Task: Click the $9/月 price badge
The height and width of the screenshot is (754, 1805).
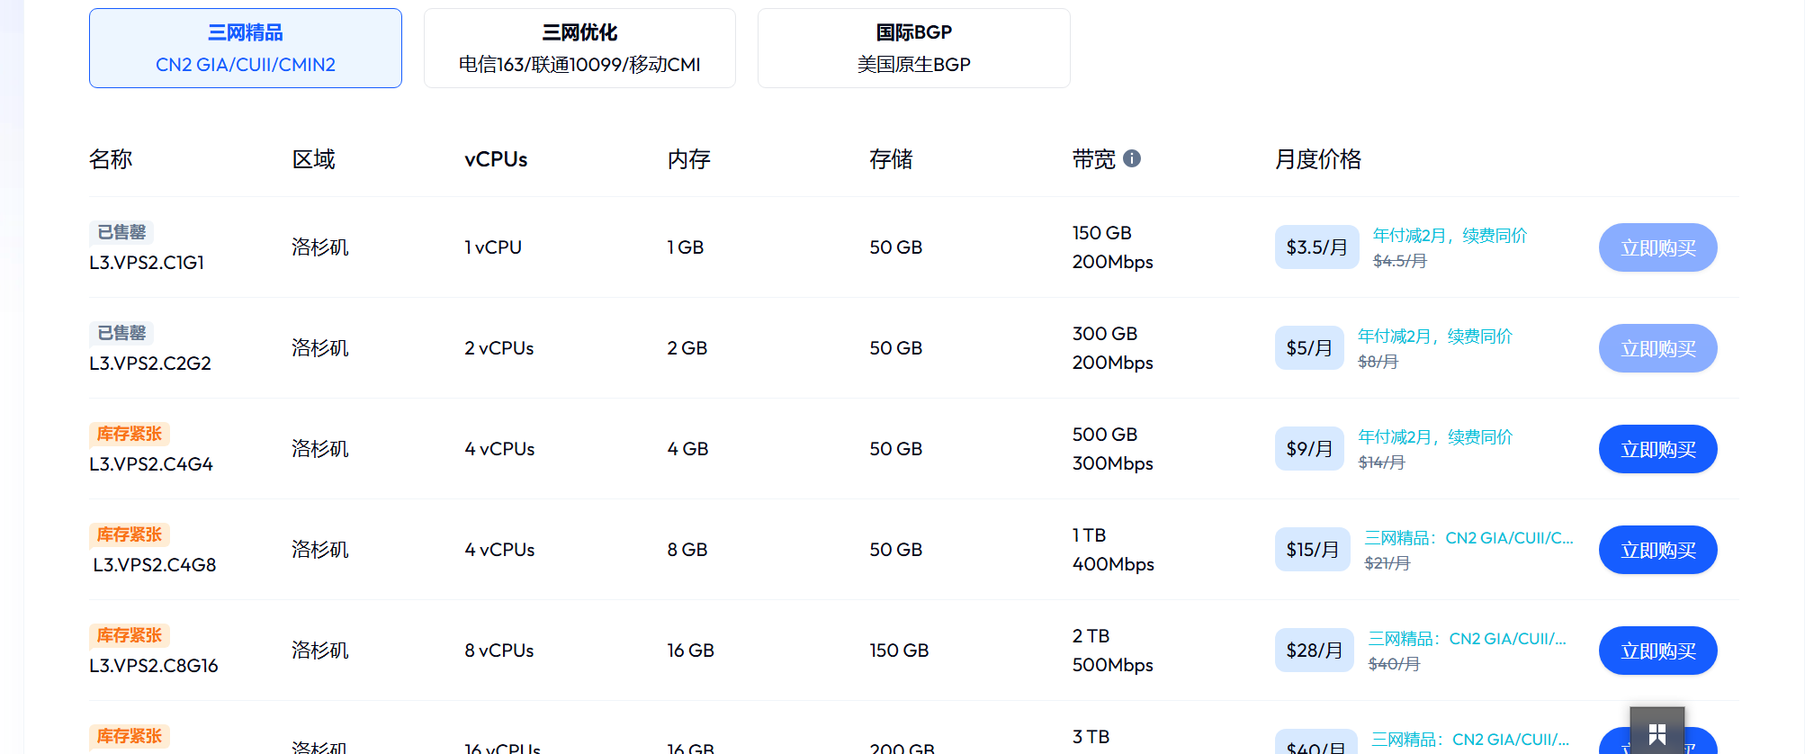Action: 1309,449
